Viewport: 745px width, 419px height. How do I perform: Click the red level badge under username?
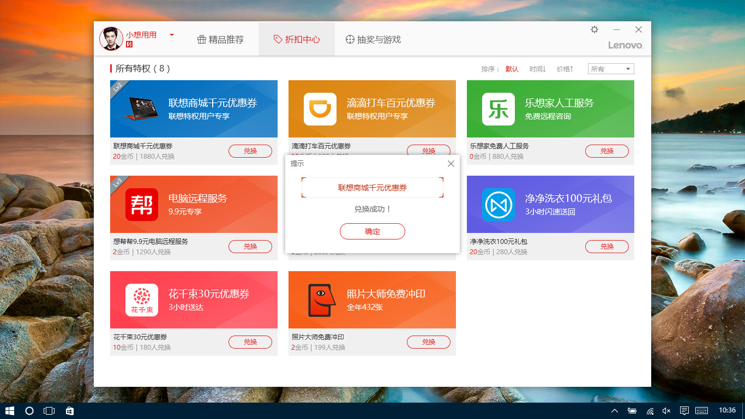(x=129, y=44)
